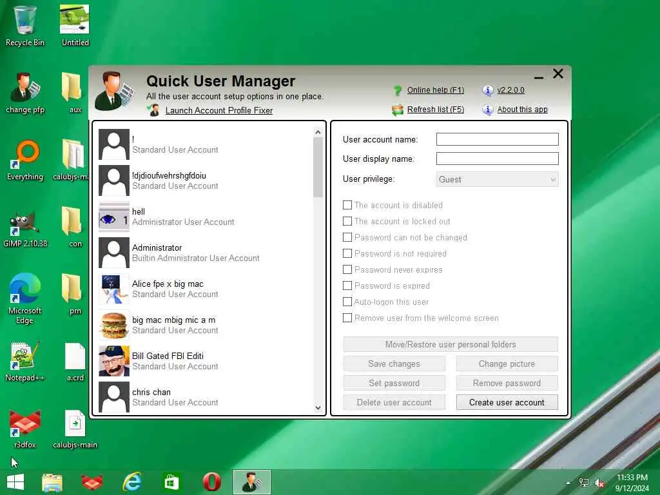The image size is (660, 495).
Task: Check 'The account is locked out' box
Action: pos(347,221)
